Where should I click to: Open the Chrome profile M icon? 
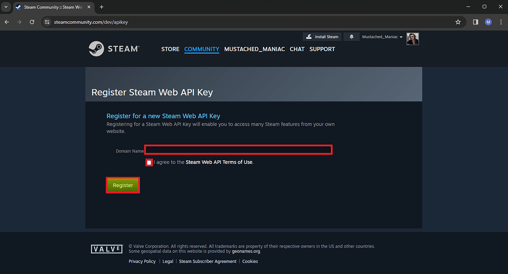[488, 22]
